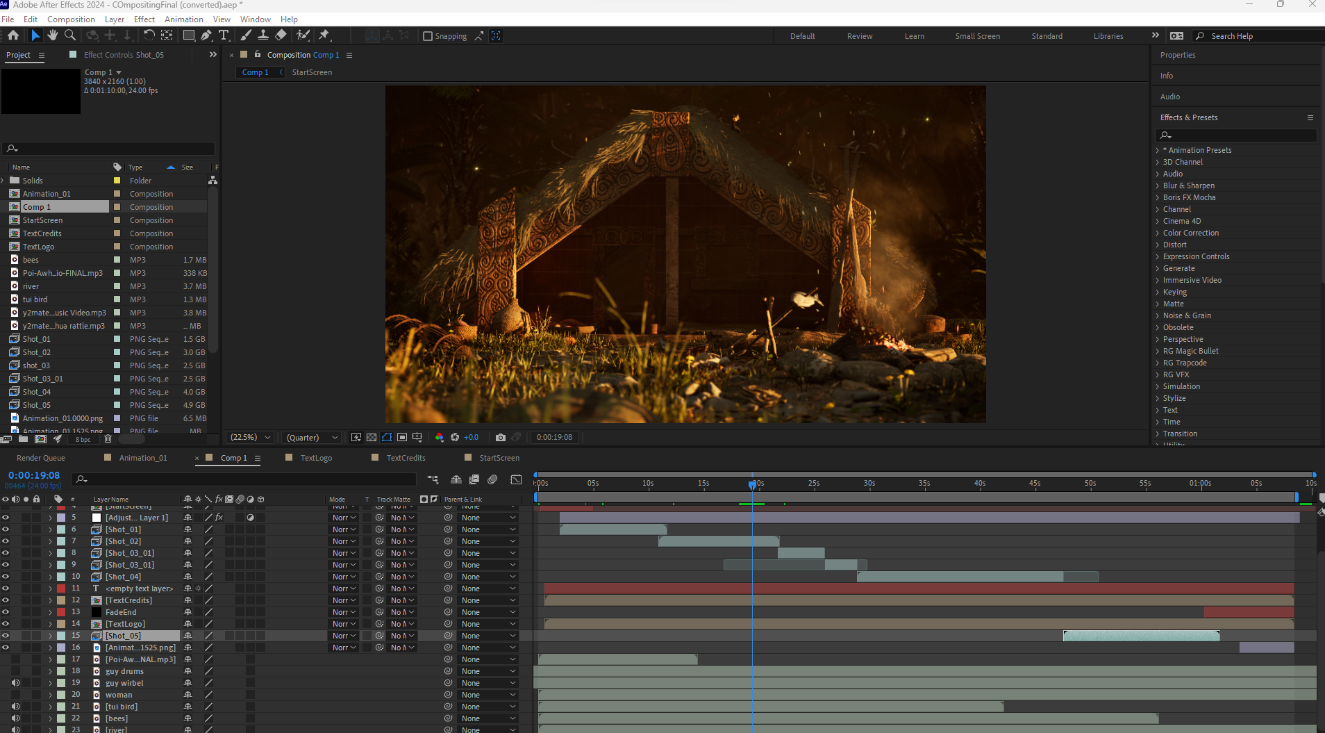This screenshot has height=733, width=1325.
Task: Switch to the Effect Controls Shot_05 tab
Action: pyautogui.click(x=124, y=55)
